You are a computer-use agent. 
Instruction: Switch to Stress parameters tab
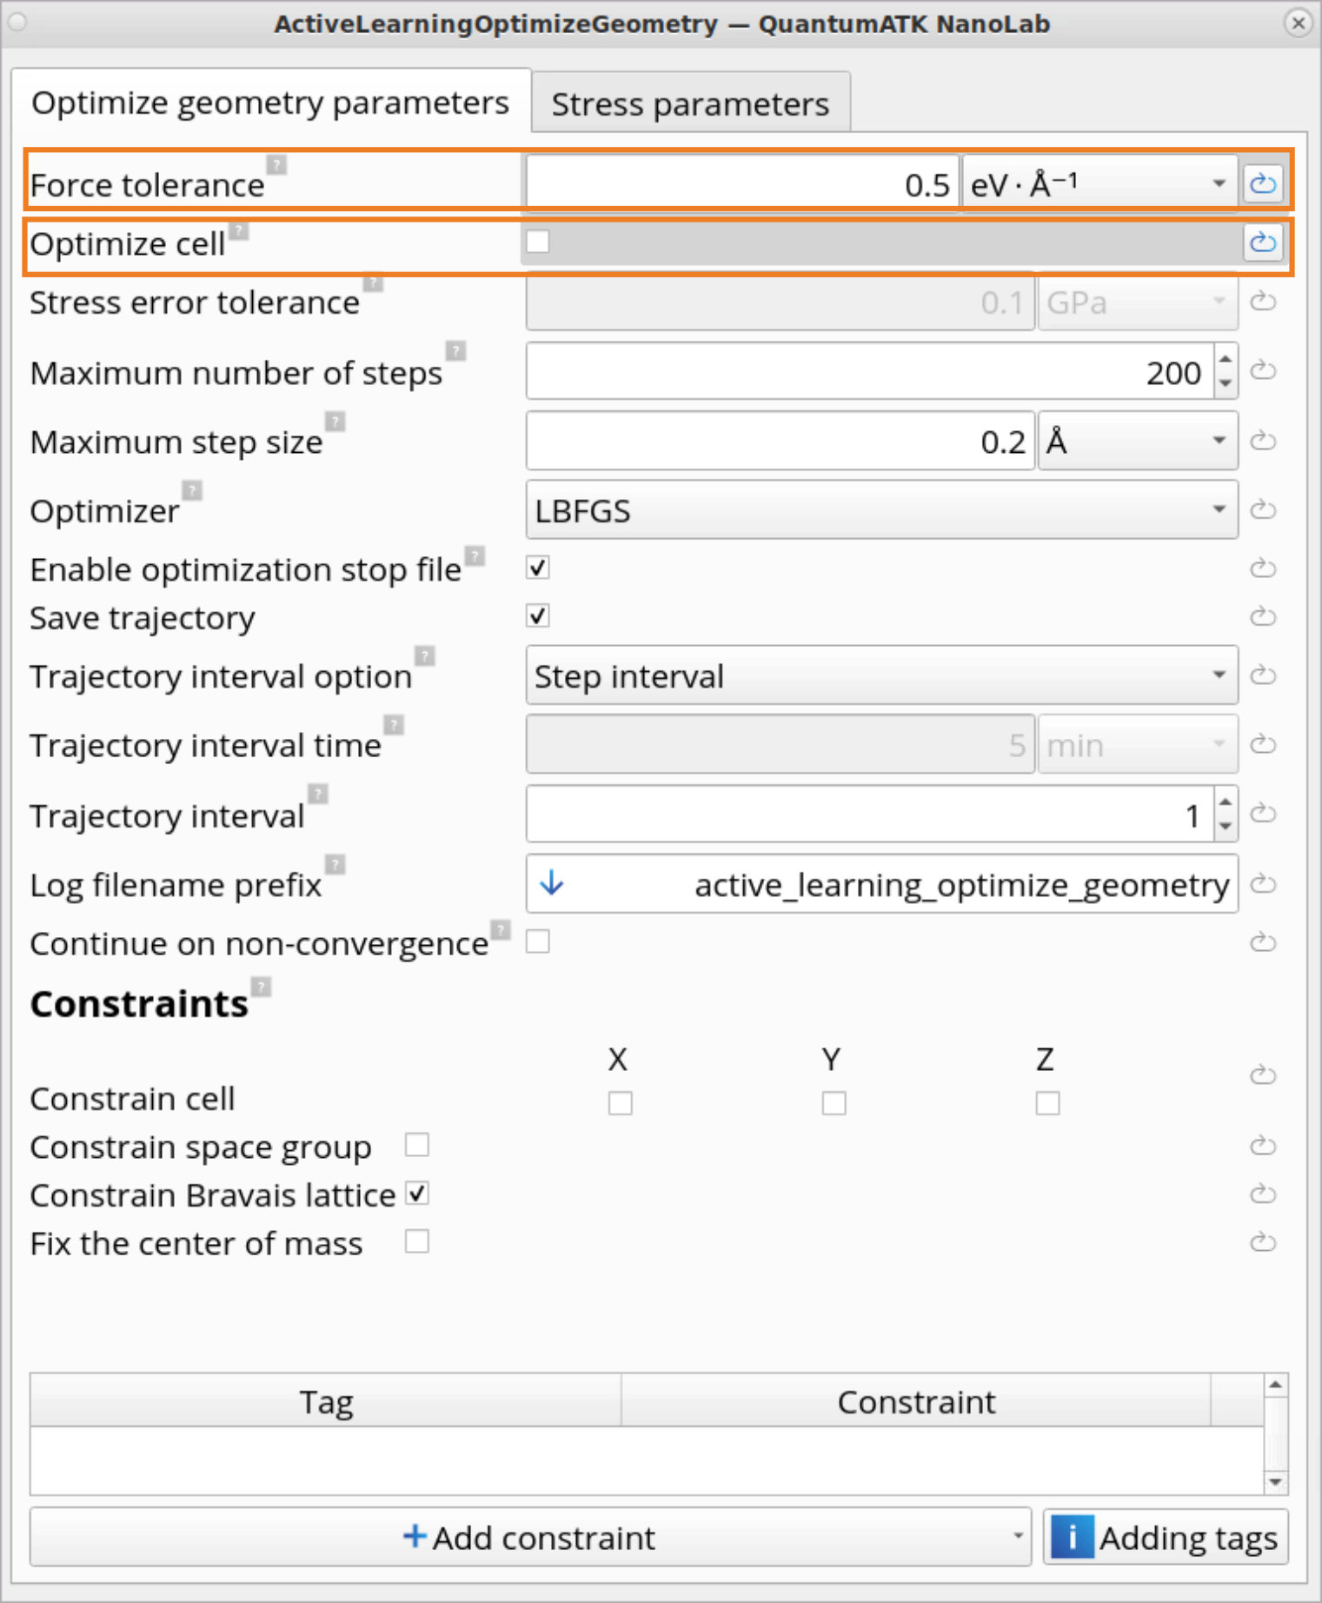[x=691, y=103]
